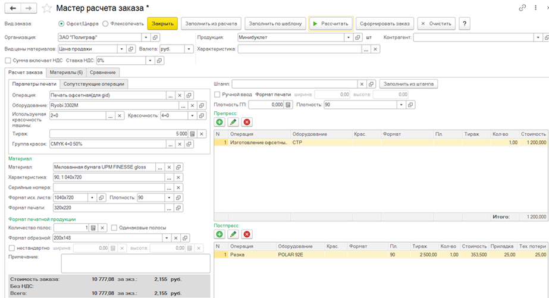Click the green add button under Постпресс

[220, 234]
